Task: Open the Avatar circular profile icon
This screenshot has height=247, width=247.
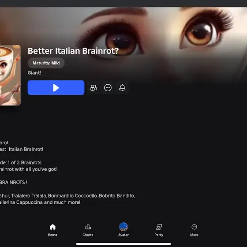Action: point(123,227)
